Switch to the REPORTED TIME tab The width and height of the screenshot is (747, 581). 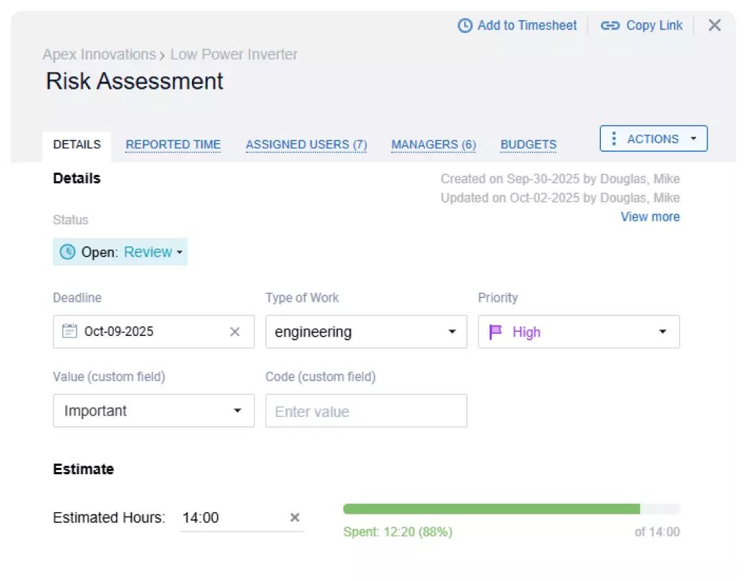click(173, 144)
